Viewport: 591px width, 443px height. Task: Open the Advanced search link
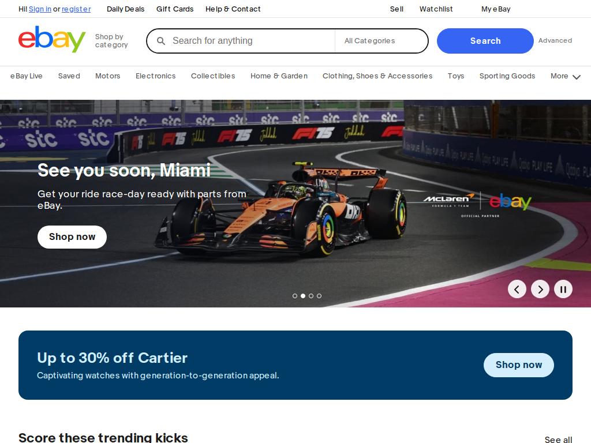555,41
